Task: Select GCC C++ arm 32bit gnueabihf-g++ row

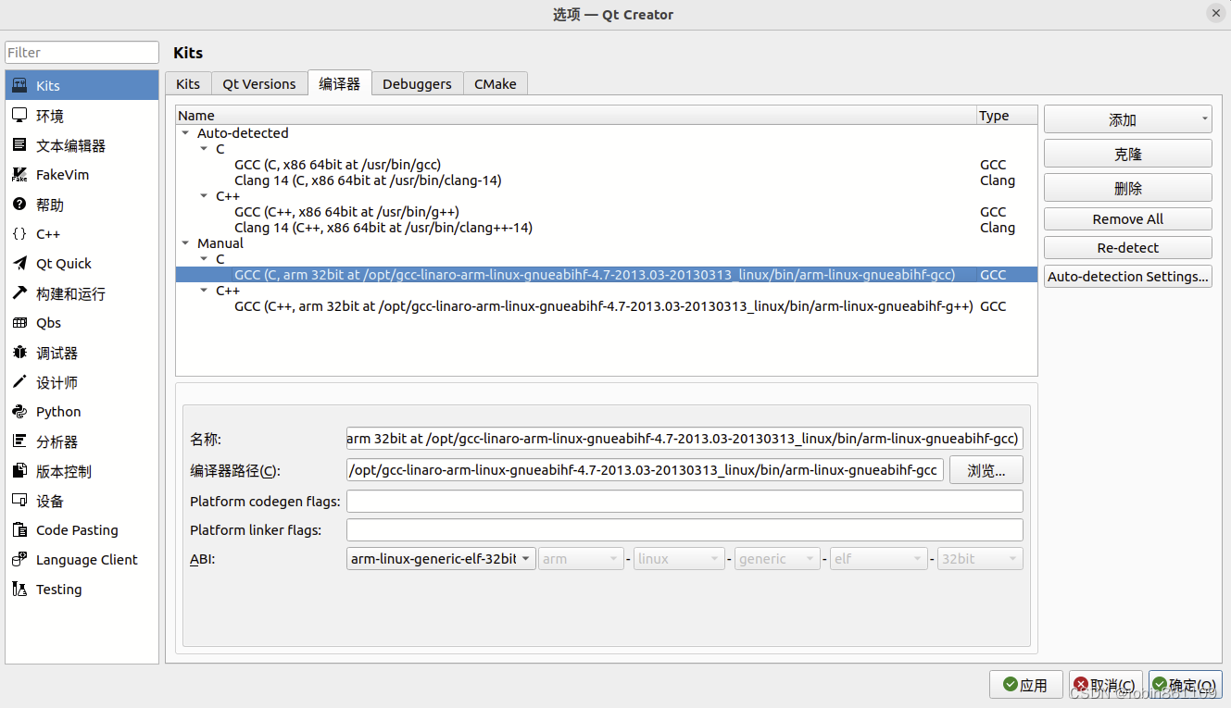Action: [607, 306]
